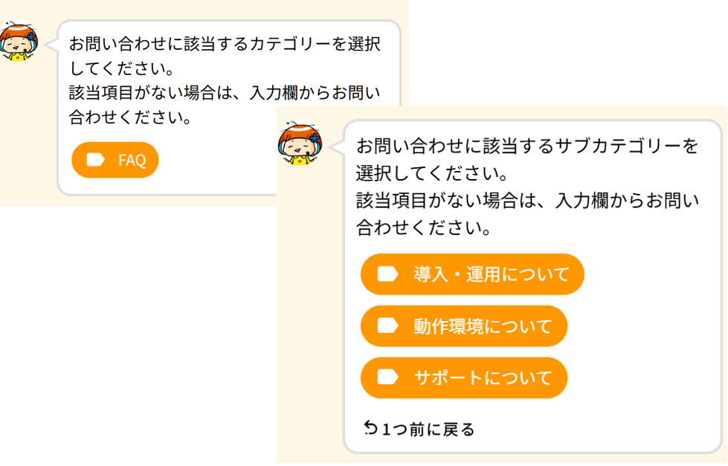Click the tag icon beside 動作環境について
The height and width of the screenshot is (466, 728).
387,326
